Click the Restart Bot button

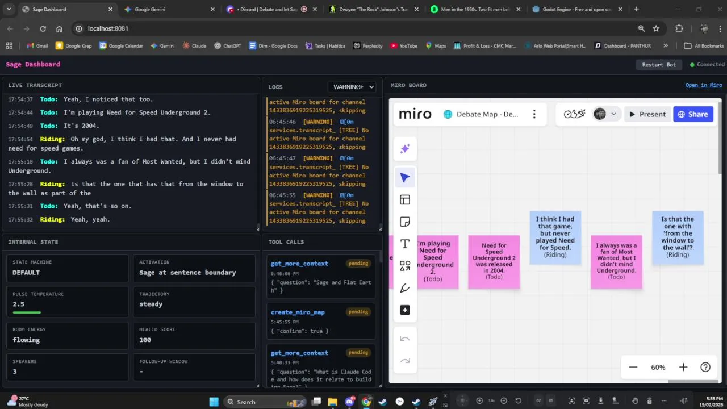[659, 65]
